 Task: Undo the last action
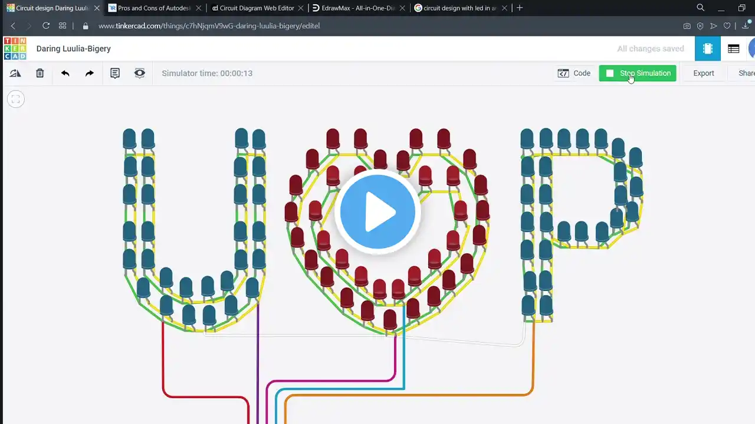65,73
